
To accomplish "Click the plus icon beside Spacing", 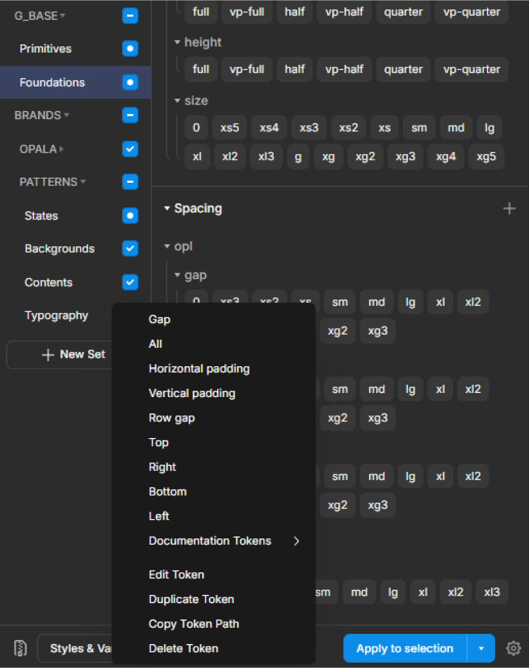I will [509, 208].
